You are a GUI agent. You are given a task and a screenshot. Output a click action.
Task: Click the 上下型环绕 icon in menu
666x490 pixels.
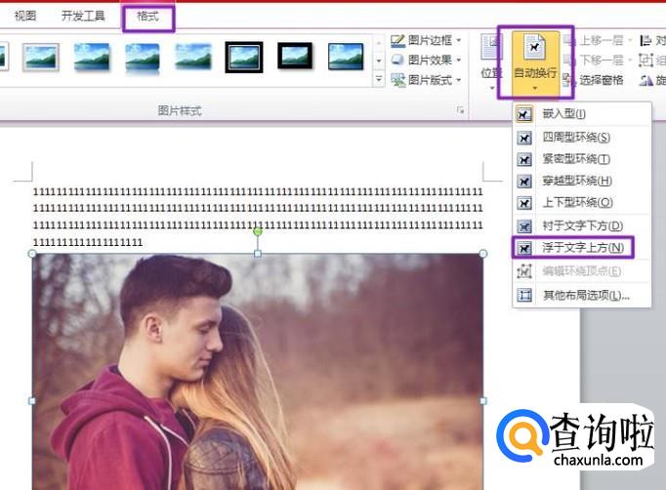(x=524, y=203)
